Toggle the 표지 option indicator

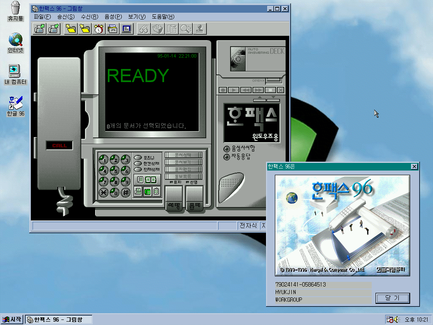click(171, 182)
